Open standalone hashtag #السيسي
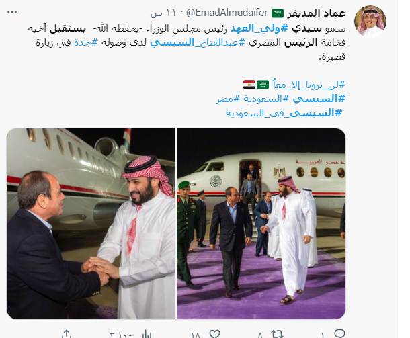The image size is (410, 338). pos(319,99)
